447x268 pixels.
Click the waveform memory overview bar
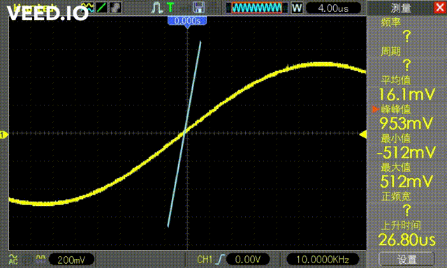pyautogui.click(x=257, y=8)
